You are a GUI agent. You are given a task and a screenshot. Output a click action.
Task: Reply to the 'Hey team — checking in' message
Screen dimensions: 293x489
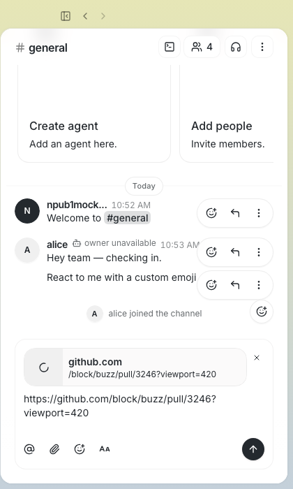235,252
